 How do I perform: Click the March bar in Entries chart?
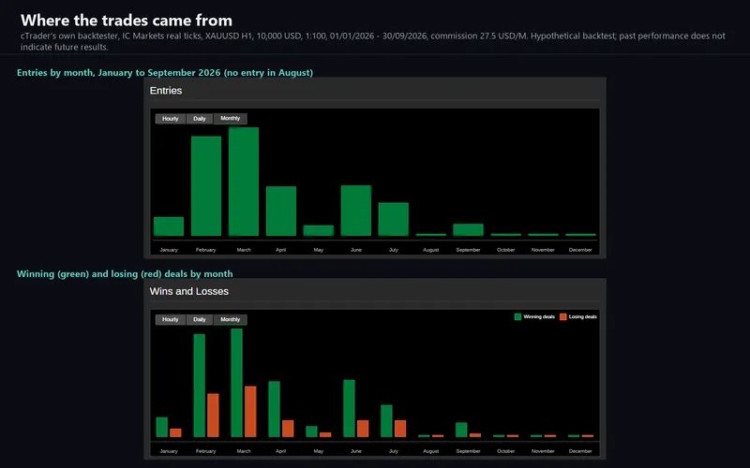[244, 182]
